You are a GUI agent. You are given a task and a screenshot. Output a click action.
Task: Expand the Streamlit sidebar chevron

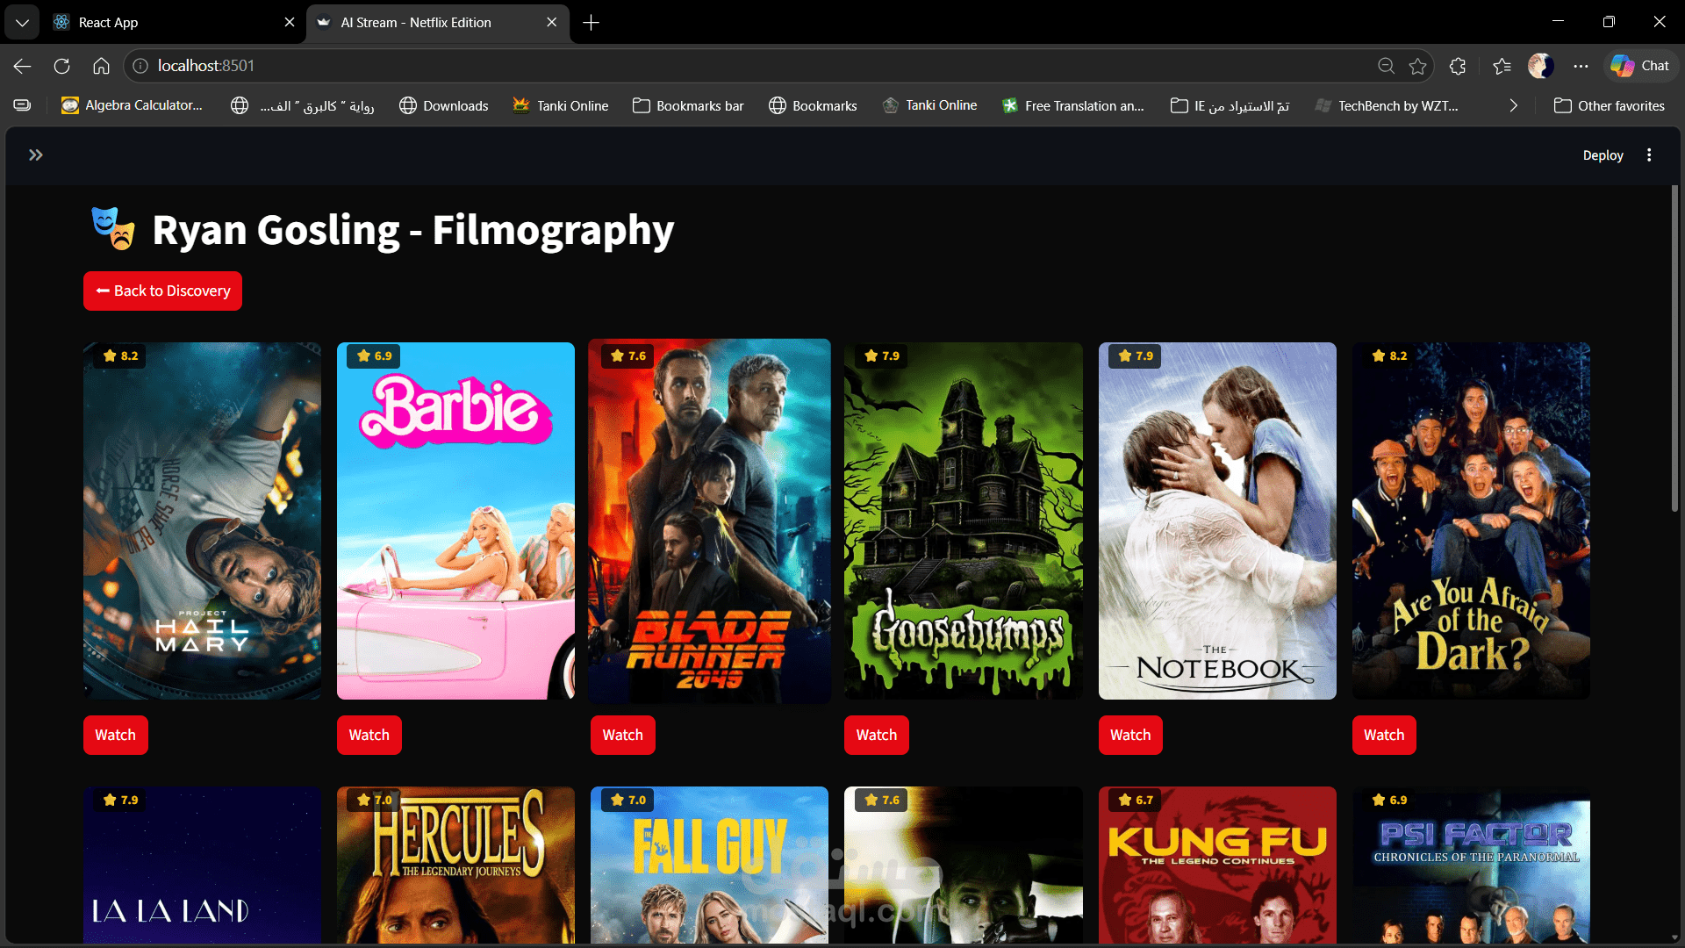click(x=35, y=155)
